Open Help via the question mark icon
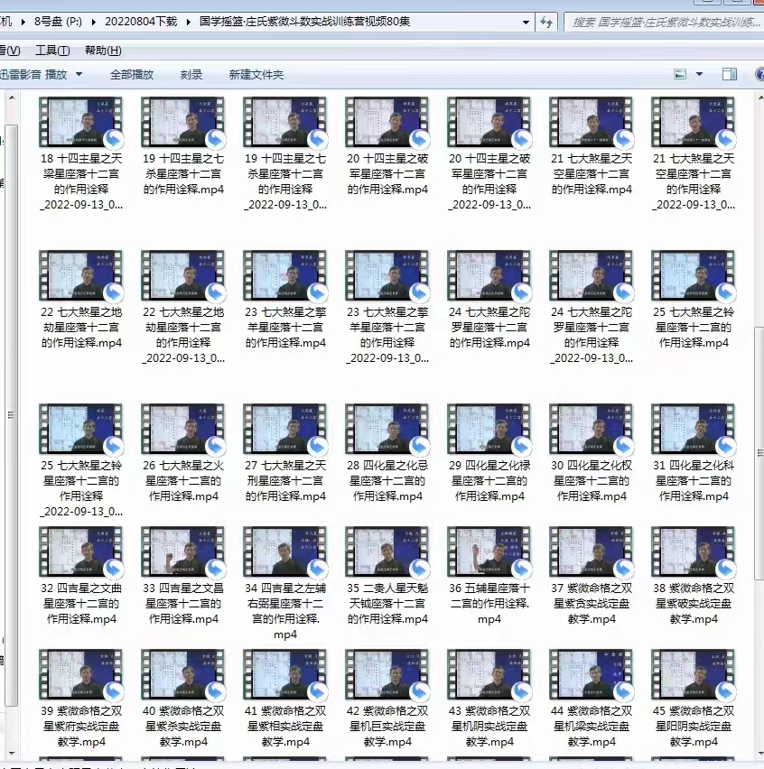 (x=759, y=74)
